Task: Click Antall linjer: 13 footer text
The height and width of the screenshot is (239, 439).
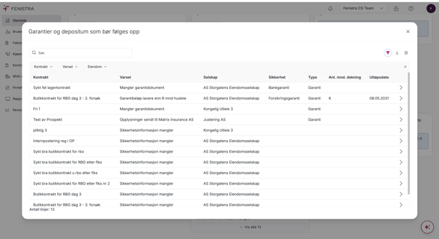Action: click(x=42, y=210)
